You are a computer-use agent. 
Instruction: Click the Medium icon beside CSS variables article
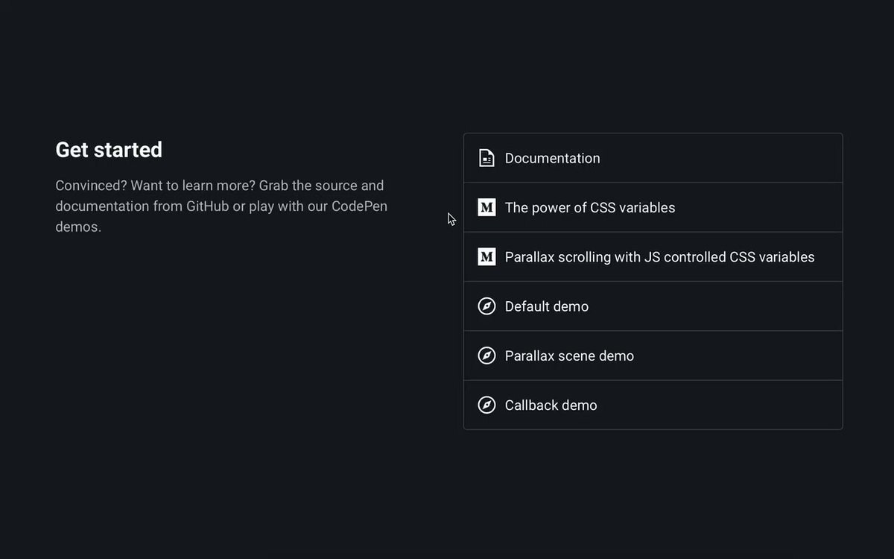click(x=486, y=207)
